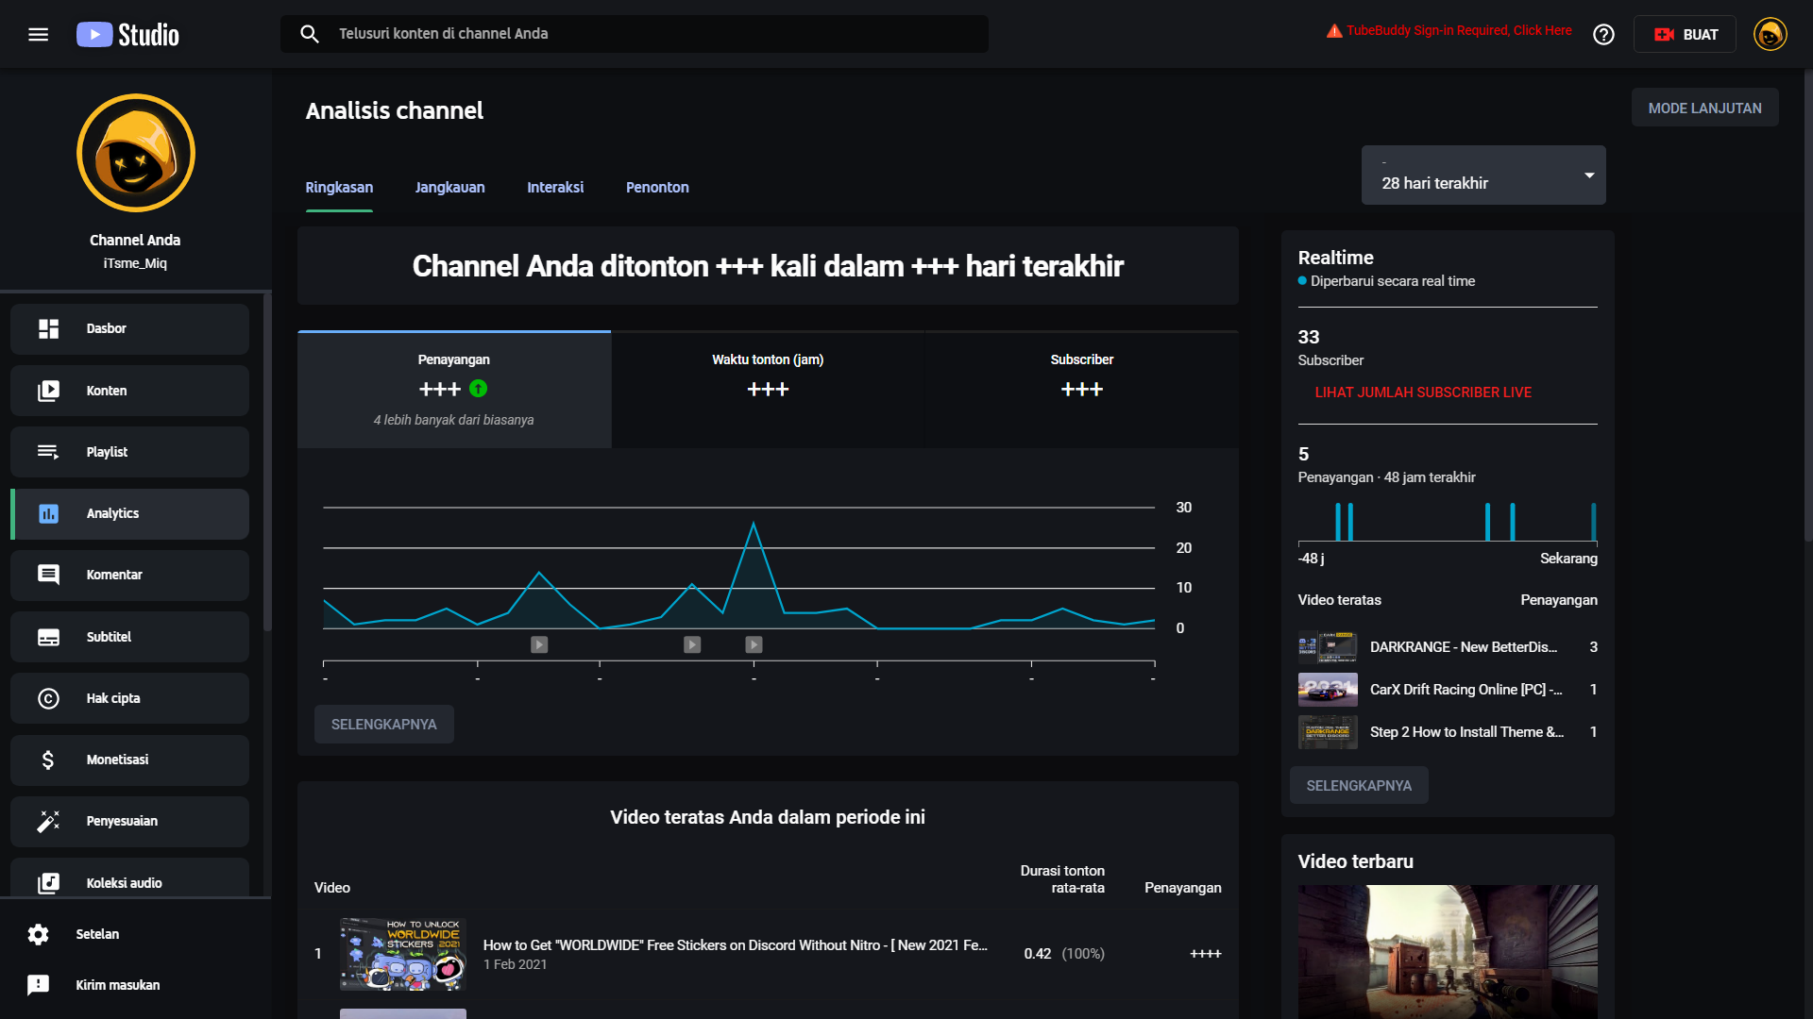
Task: Select the Subscriber metric card
Action: point(1082,390)
